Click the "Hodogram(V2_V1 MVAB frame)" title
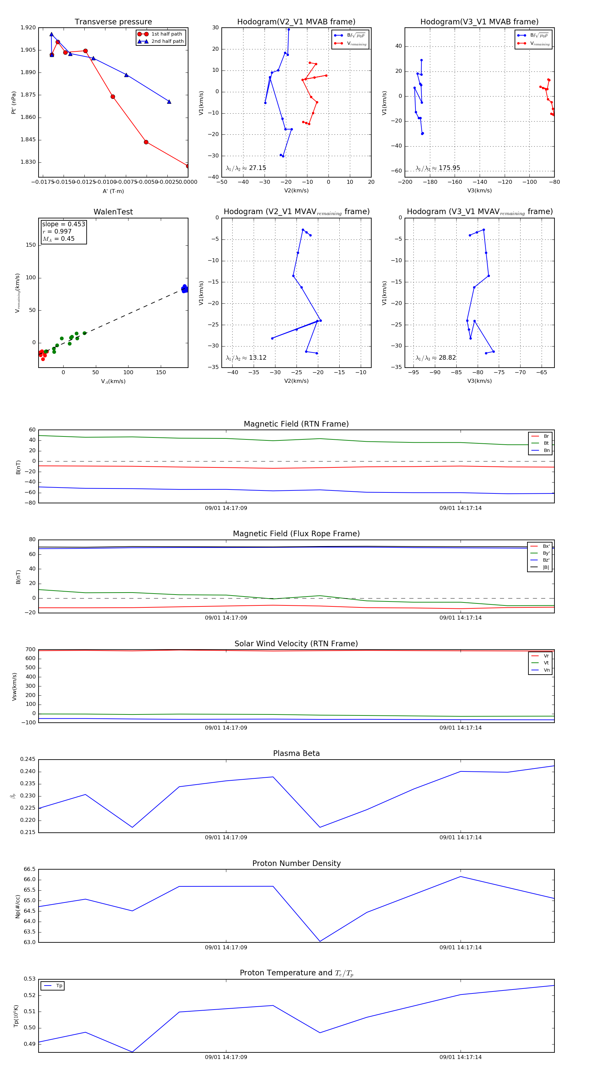The image size is (593, 1087). click(x=296, y=22)
